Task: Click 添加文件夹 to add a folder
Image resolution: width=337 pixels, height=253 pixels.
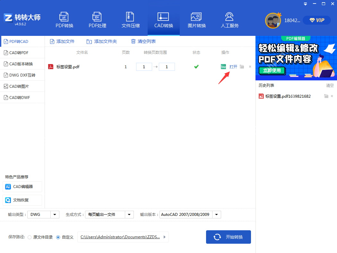Action: [102, 41]
